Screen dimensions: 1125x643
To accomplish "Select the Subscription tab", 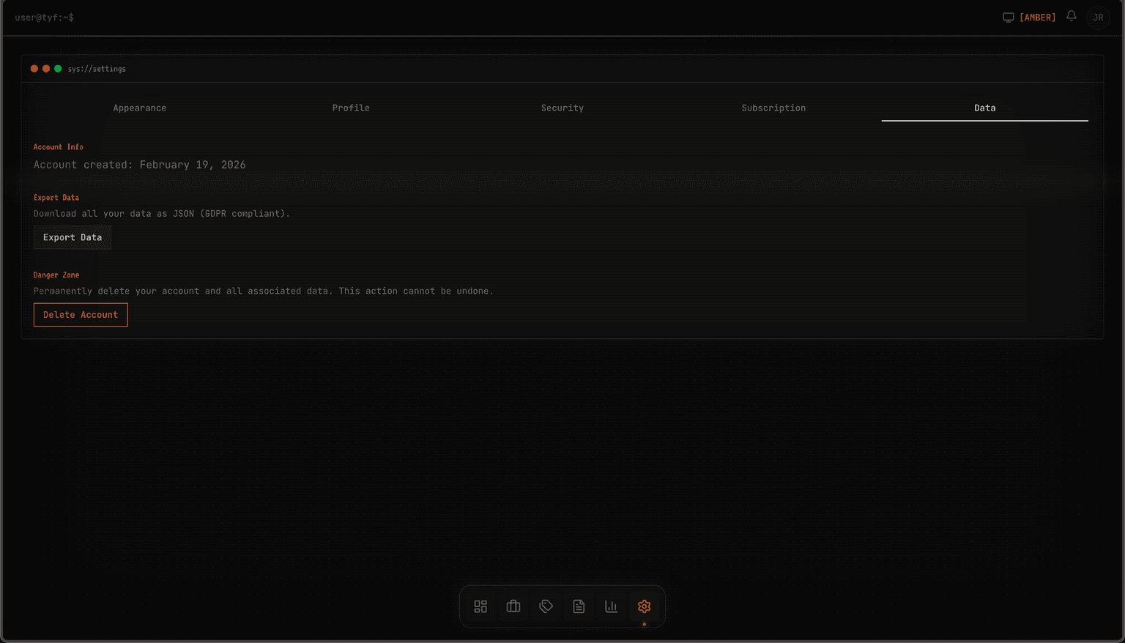I will pyautogui.click(x=773, y=108).
